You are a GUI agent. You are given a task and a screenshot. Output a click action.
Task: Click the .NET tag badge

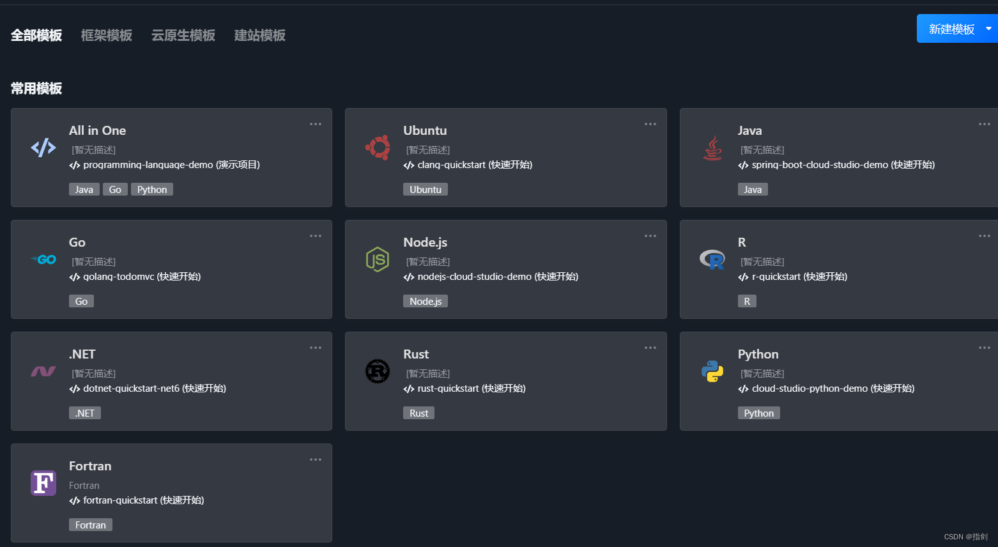click(x=85, y=413)
